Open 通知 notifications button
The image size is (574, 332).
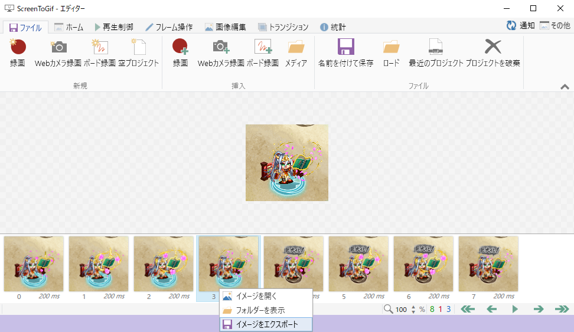[520, 25]
